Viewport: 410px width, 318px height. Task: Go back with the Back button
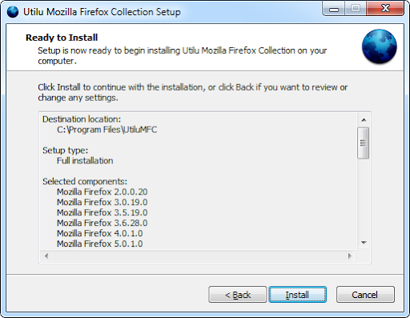[x=237, y=295]
